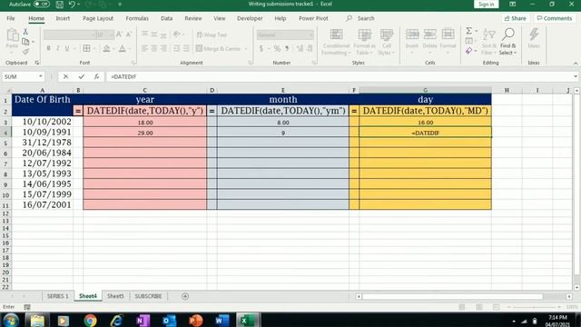Switch to the Insert tab

pos(63,18)
